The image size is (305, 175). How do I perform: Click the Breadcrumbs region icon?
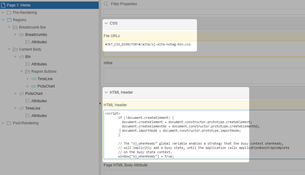pyautogui.click(x=22, y=35)
